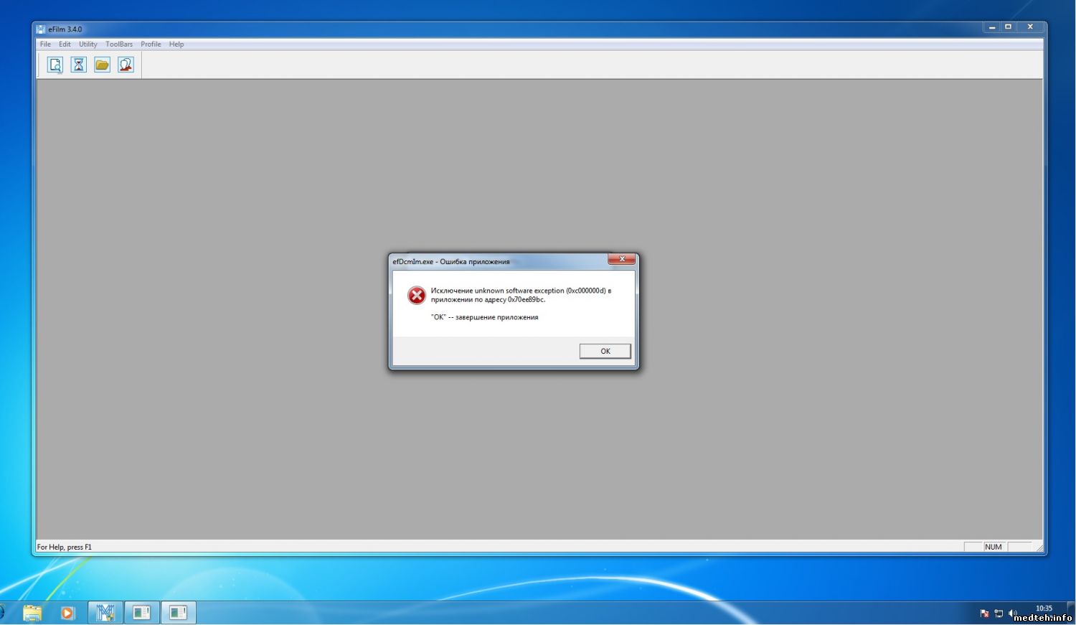Click the Show Desktop strip at taskbar end
Image resolution: width=1076 pixels, height=625 pixels.
click(x=1072, y=613)
